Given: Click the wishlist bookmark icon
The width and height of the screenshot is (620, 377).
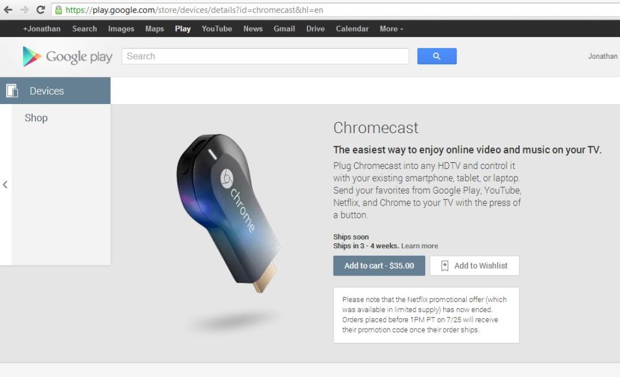Looking at the screenshot, I should tap(445, 266).
